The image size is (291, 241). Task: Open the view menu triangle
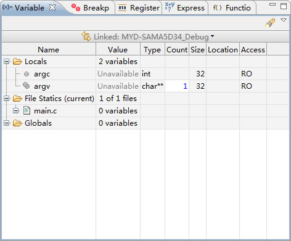click(284, 20)
